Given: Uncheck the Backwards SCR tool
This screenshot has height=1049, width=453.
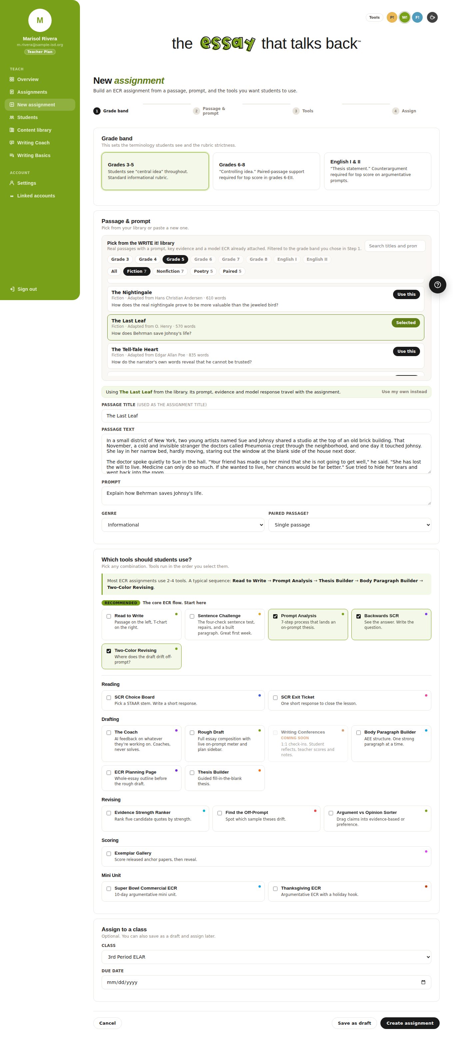Looking at the screenshot, I should pos(358,616).
